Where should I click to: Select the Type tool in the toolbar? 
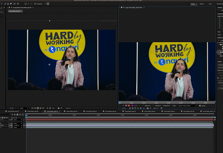coord(2,4)
